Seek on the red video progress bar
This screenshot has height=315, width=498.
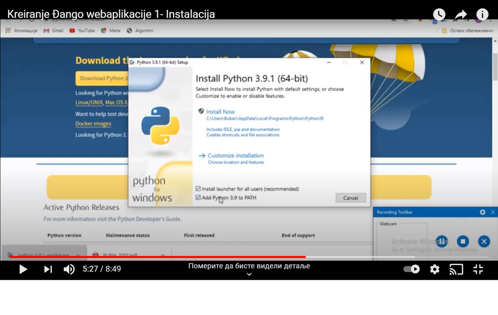click(157, 257)
